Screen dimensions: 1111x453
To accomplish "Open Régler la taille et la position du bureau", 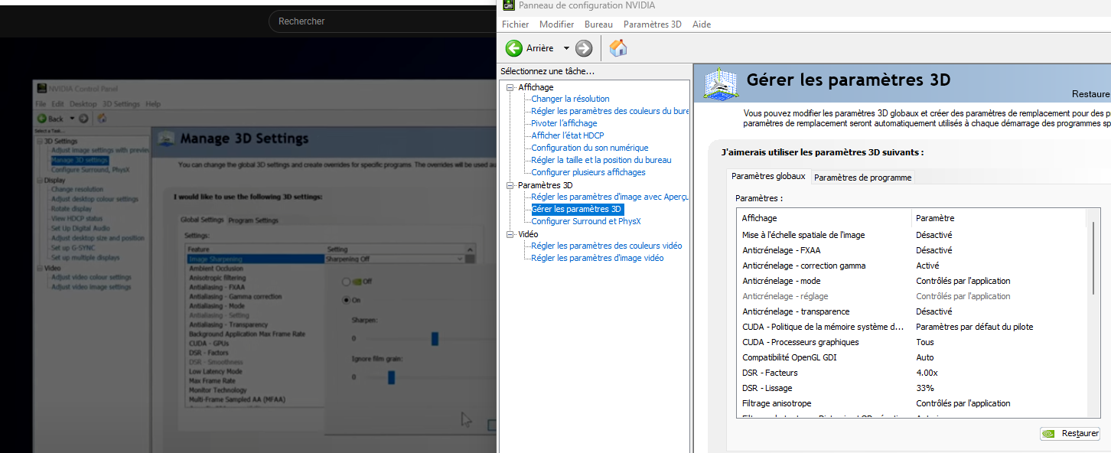I will click(601, 160).
